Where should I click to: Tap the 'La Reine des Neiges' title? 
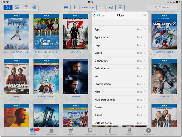46,97
